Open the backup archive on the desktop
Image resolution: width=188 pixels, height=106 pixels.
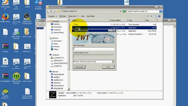(x=5, y=48)
